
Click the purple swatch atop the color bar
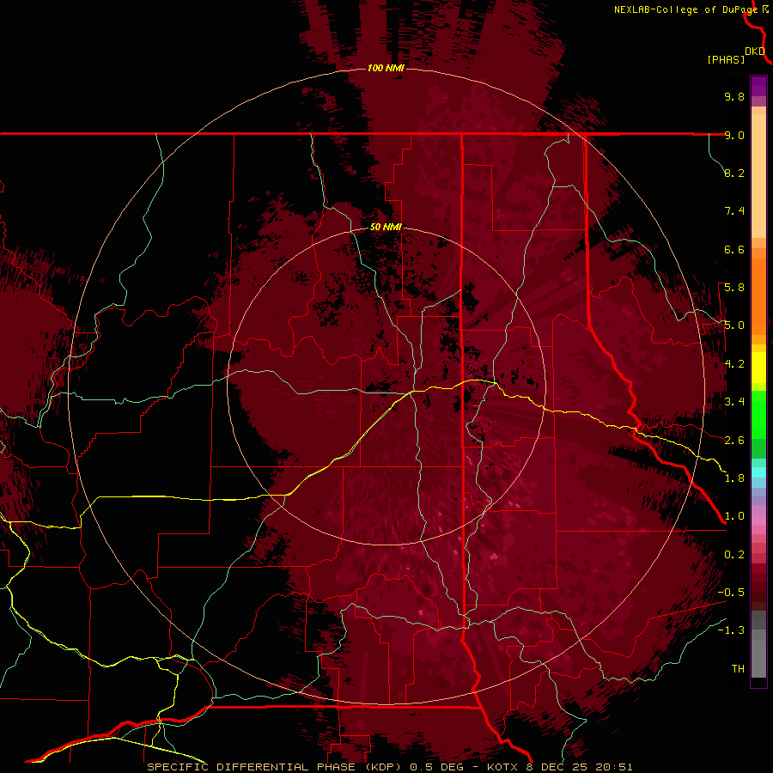pos(758,86)
